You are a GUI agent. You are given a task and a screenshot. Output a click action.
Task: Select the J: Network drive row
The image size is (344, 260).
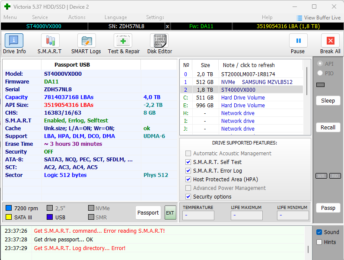242,128
